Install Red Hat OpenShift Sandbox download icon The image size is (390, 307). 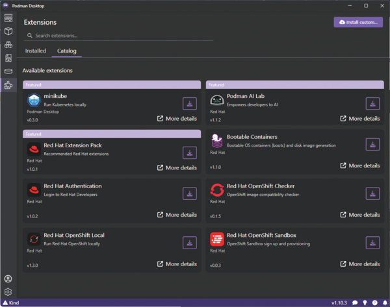pos(372,243)
